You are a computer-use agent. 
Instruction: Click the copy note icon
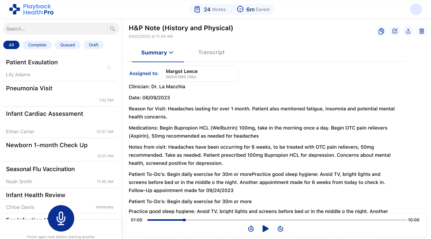[381, 31]
